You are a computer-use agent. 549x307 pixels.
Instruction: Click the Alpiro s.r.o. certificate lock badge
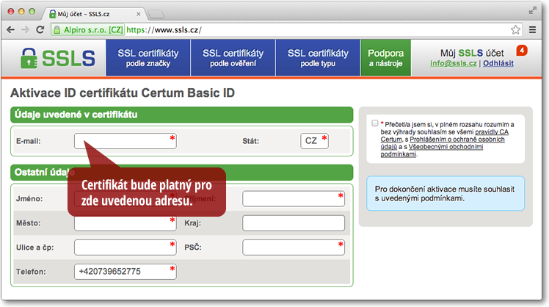pos(88,30)
